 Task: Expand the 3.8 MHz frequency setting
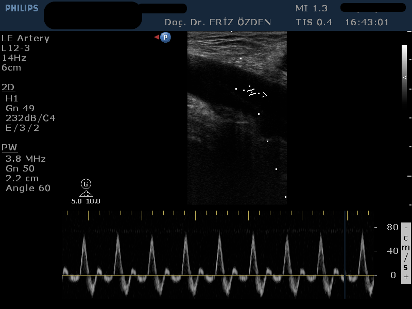point(24,159)
